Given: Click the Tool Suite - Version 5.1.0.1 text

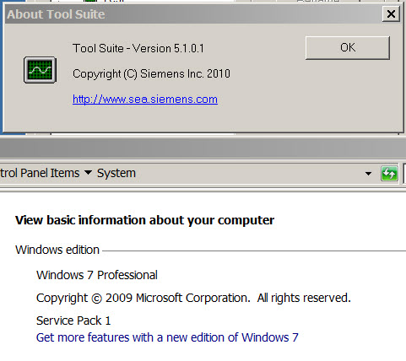Looking at the screenshot, I should coord(138,48).
